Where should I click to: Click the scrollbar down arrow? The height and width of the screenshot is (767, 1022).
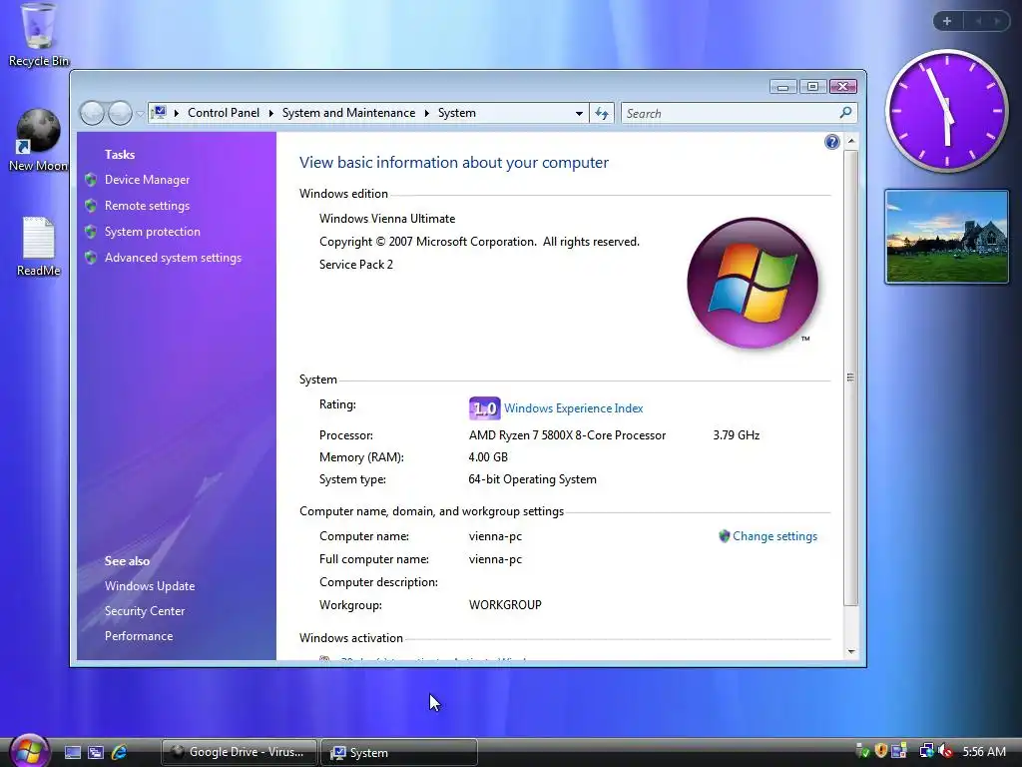tap(850, 651)
